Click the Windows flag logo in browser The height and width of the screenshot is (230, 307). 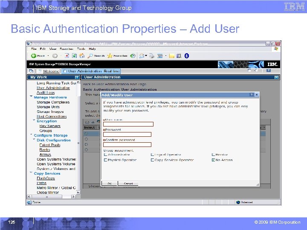276,49
